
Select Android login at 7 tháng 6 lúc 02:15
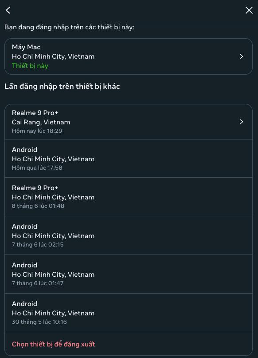(129, 235)
